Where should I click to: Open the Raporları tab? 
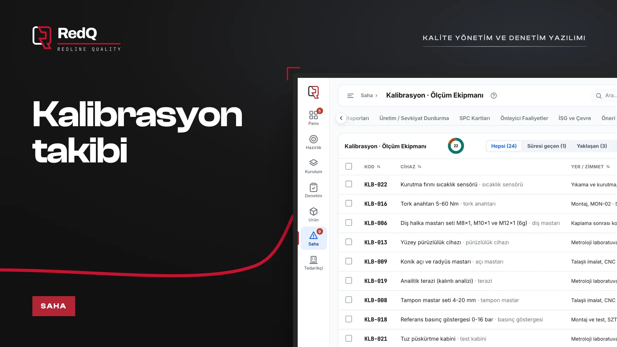pos(357,118)
